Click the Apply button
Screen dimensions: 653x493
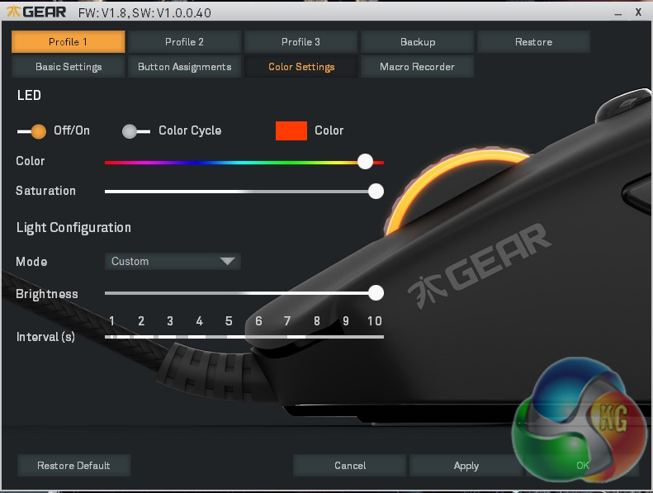pos(466,466)
